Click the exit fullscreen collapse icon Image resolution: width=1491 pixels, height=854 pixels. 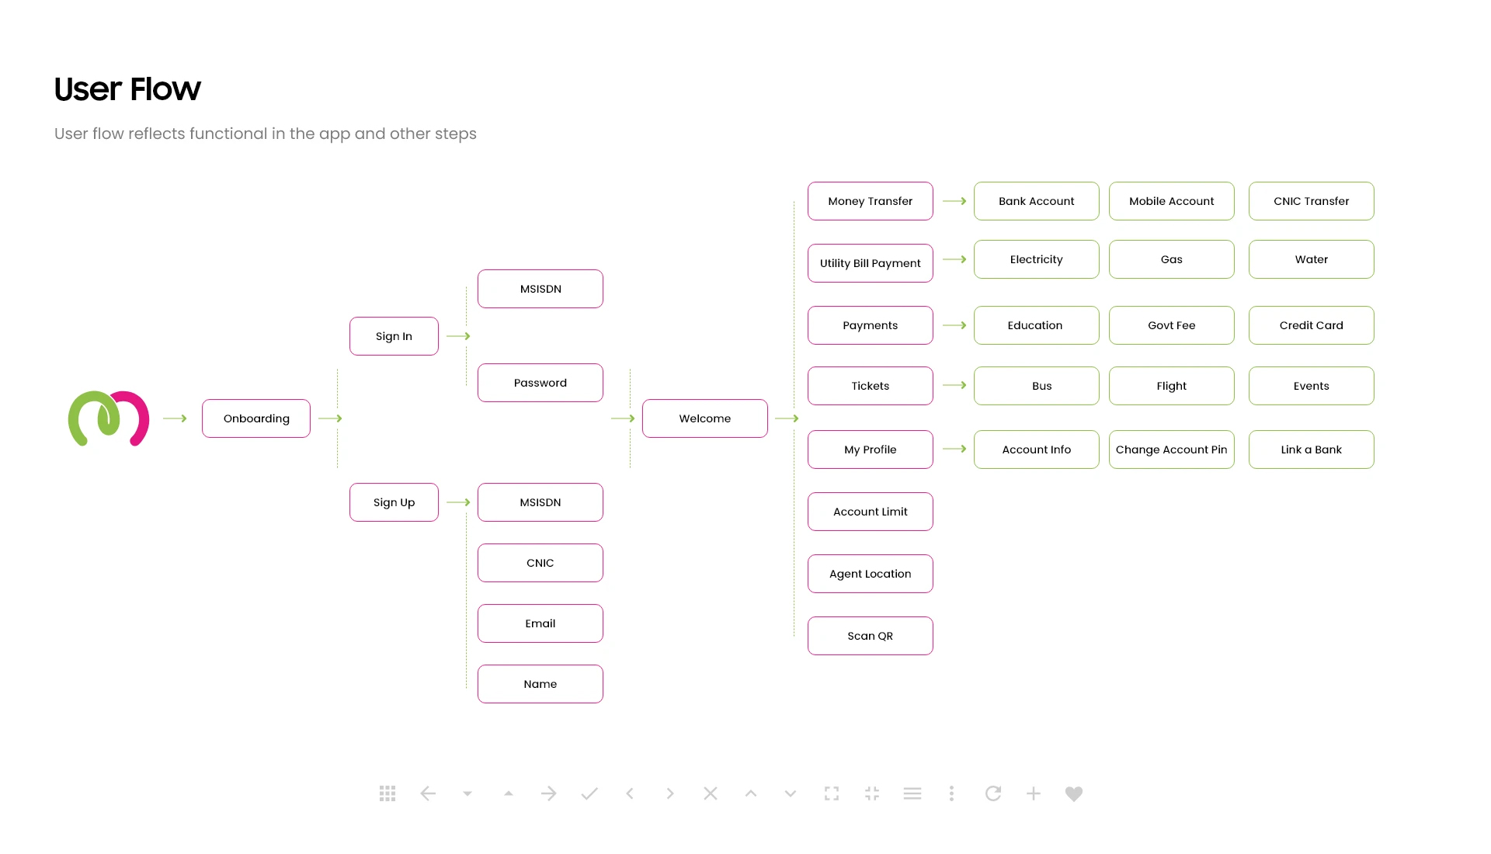click(x=872, y=793)
